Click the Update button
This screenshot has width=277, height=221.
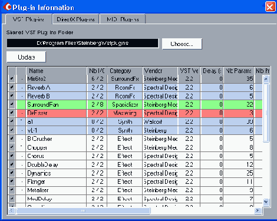click(26, 57)
